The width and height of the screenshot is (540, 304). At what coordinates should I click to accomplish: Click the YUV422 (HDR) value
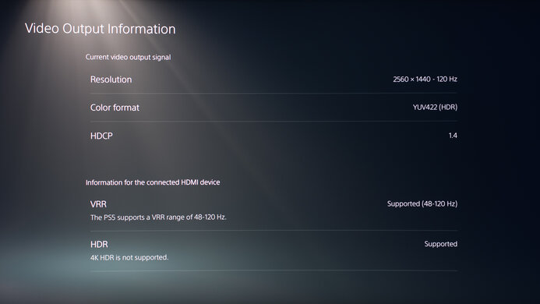click(435, 108)
